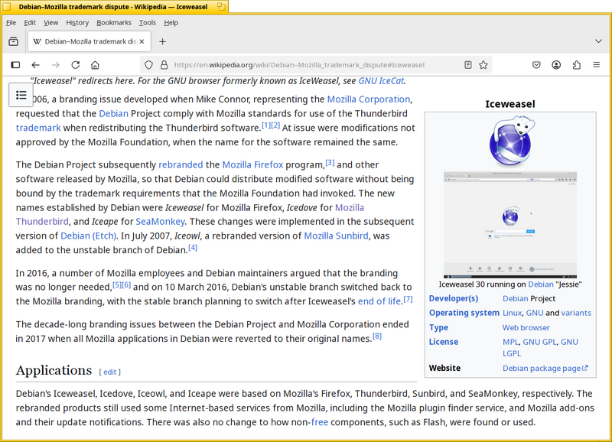Open the Pocket save icon
The height and width of the screenshot is (442, 612).
[x=537, y=65]
